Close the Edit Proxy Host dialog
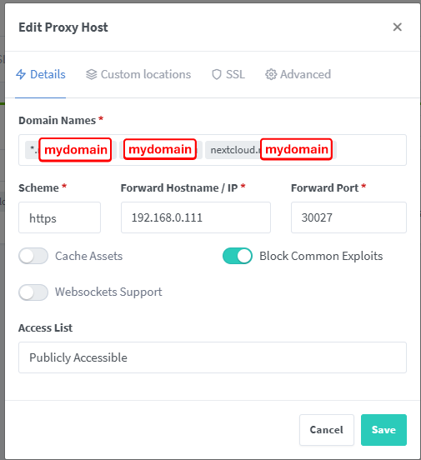This screenshot has height=460, width=421. (x=397, y=27)
